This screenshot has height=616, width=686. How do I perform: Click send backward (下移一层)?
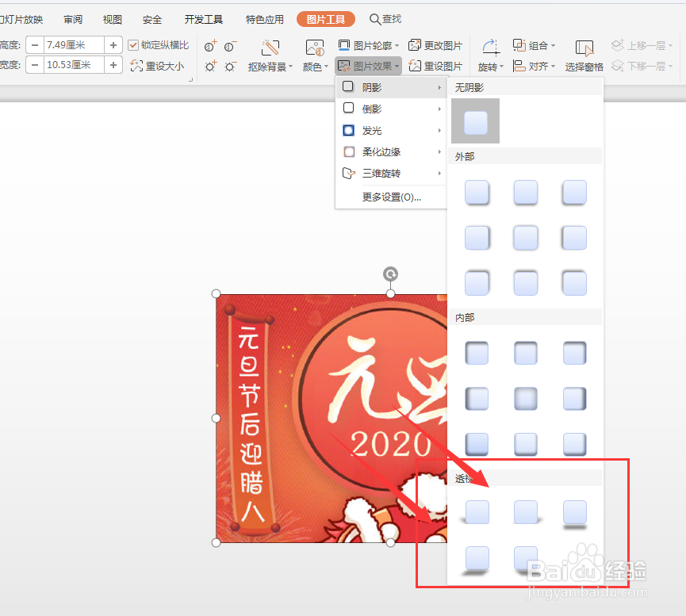pos(642,66)
